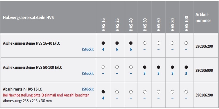219x109 pixels.
Task: Click Abschirmstein HVS 16 LC label
Action: tap(23, 89)
